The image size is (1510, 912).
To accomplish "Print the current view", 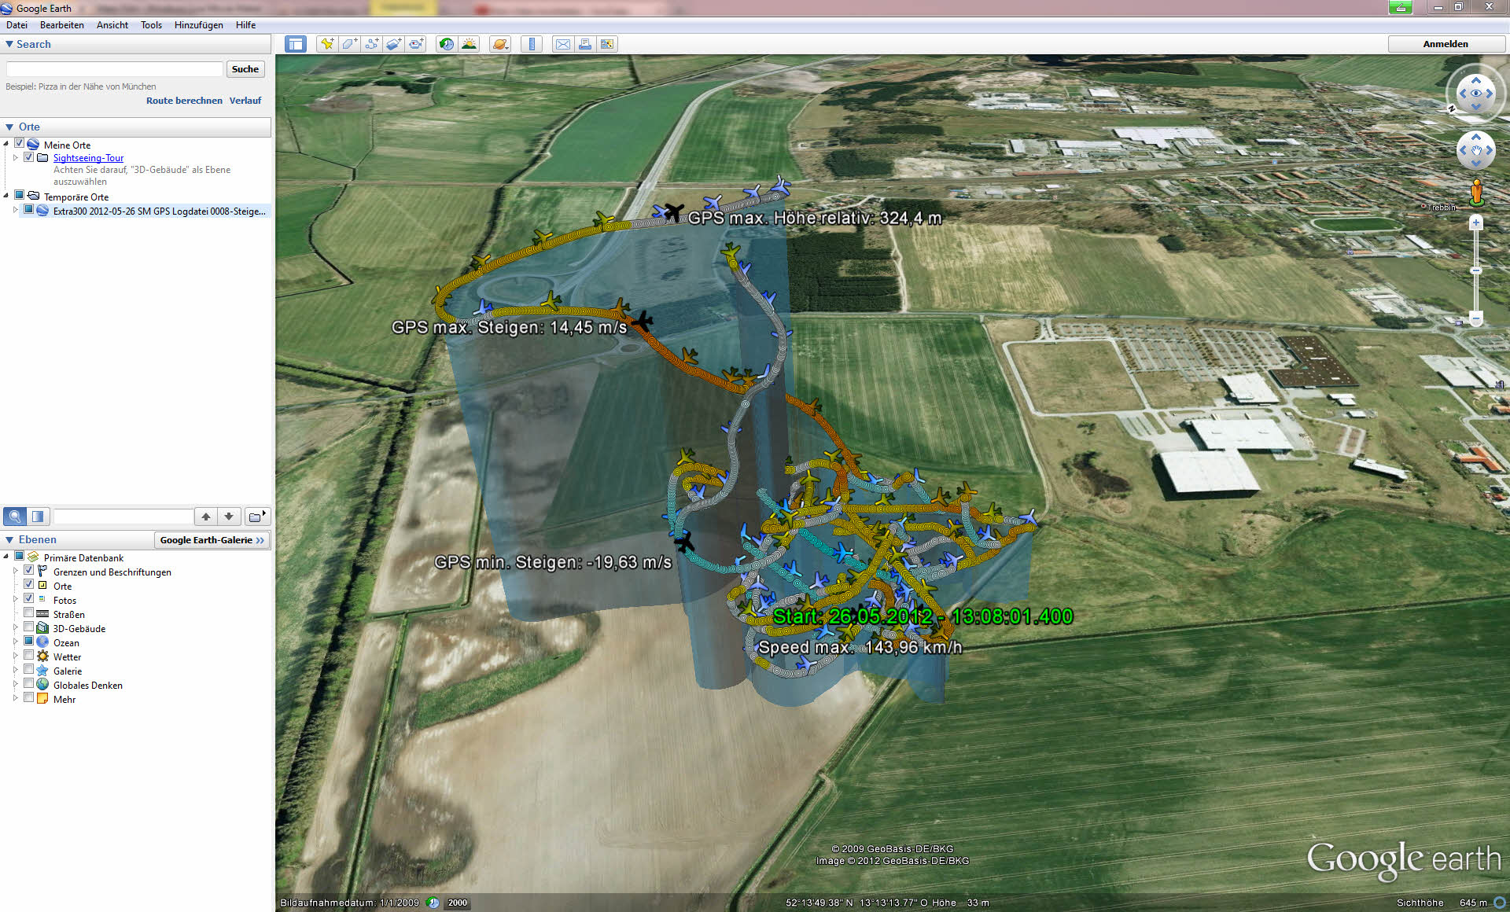I will [585, 44].
